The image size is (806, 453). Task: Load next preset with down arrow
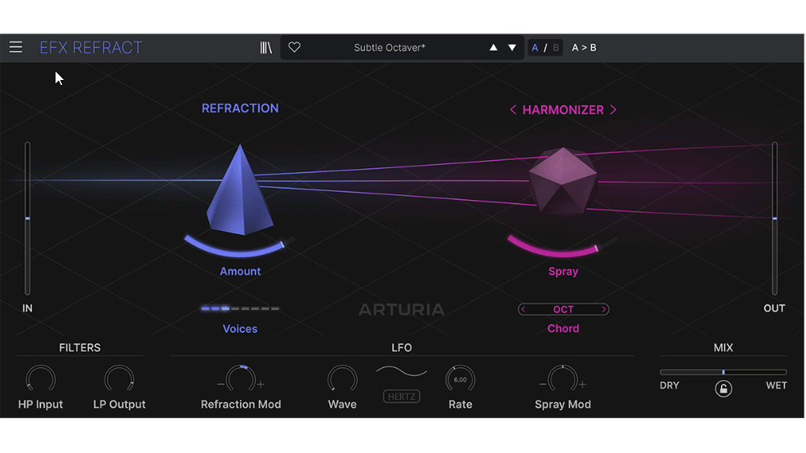[512, 47]
